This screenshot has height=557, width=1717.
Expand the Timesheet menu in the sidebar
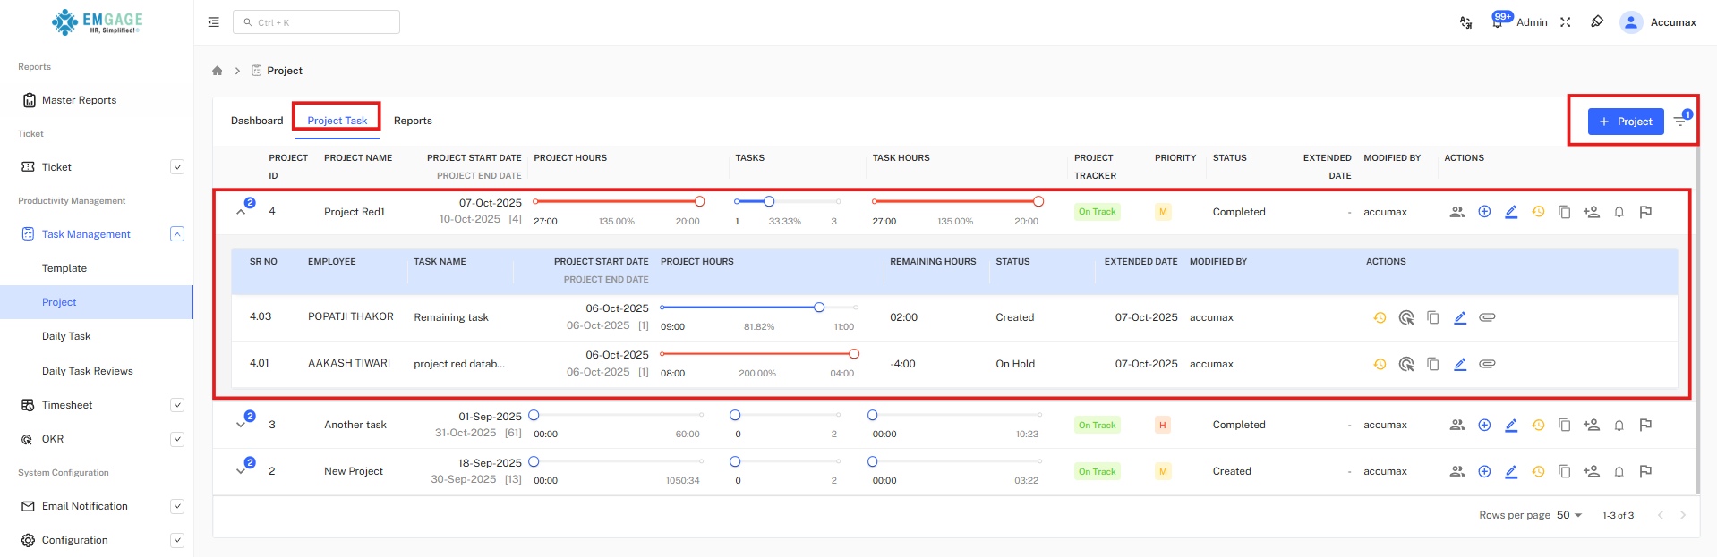click(177, 405)
